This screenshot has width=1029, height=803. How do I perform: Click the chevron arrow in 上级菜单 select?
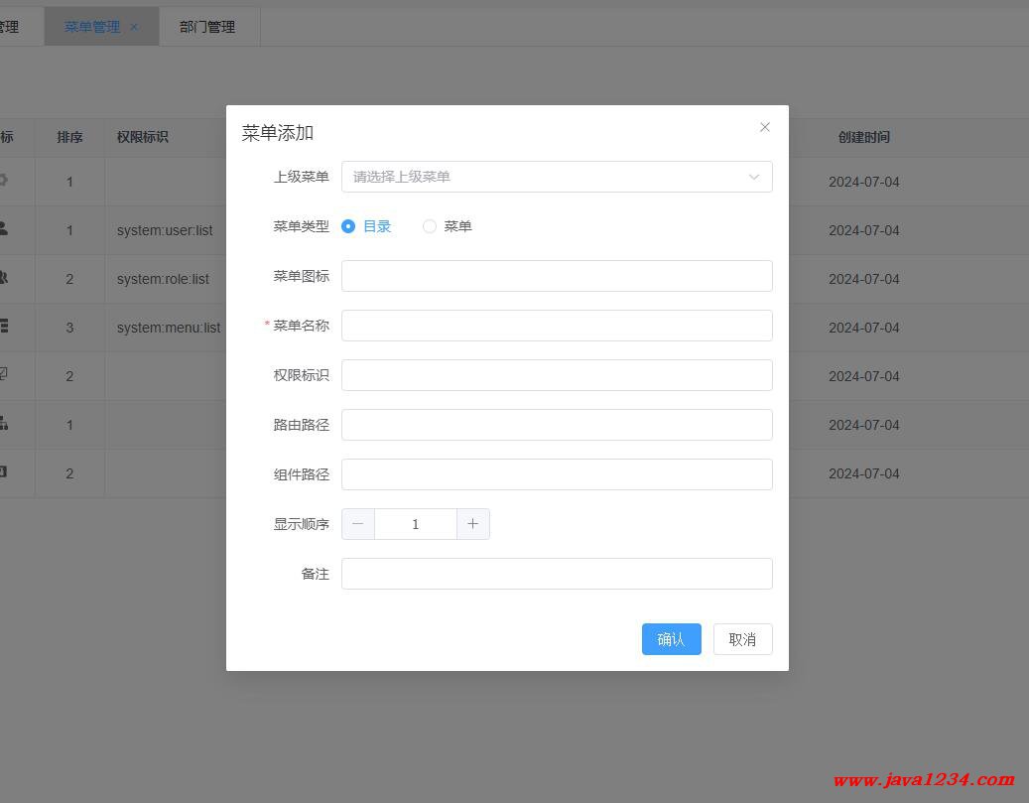[x=753, y=177]
